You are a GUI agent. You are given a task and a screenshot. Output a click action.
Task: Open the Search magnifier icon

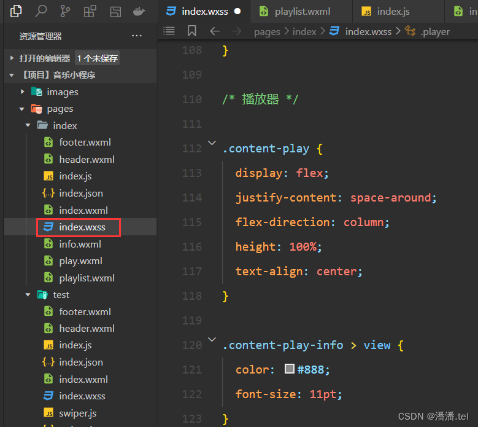[x=41, y=12]
